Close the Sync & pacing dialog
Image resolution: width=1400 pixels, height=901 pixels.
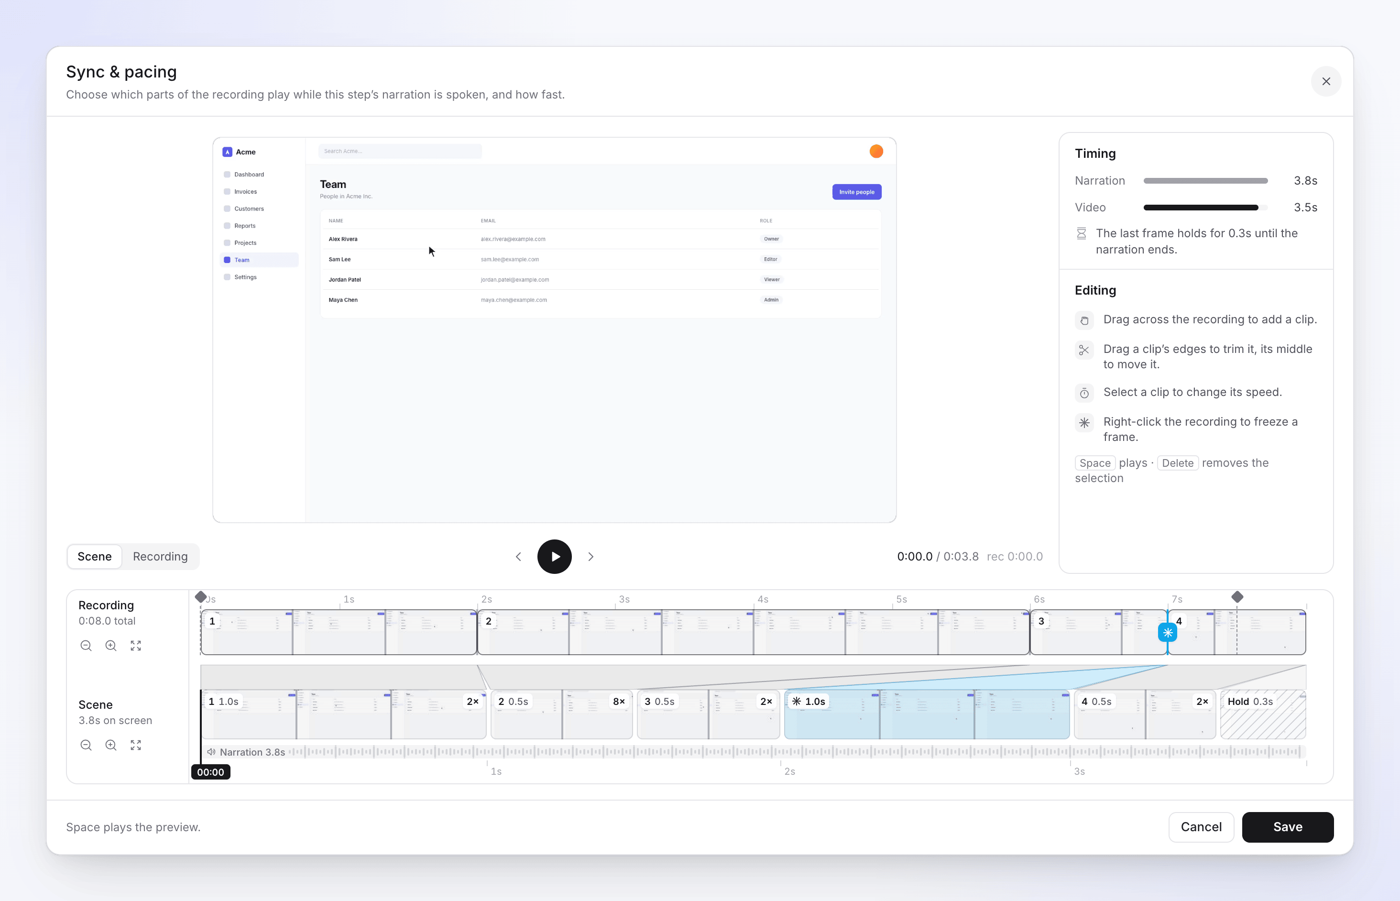point(1326,81)
